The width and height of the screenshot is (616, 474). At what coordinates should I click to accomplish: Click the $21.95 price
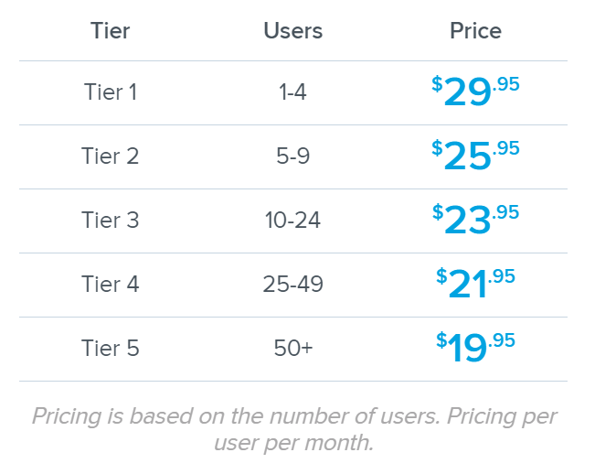pos(475,284)
